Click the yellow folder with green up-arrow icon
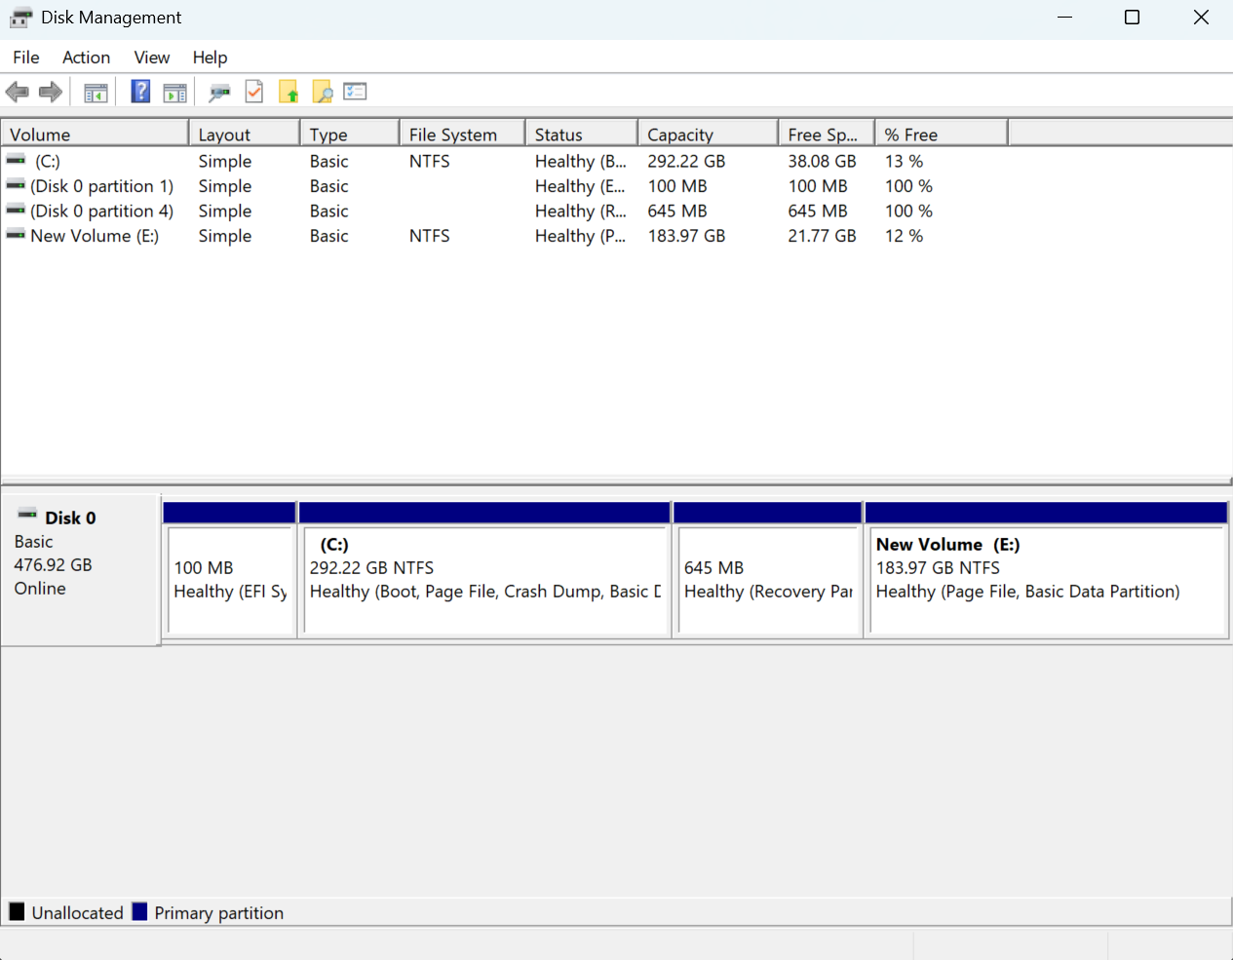1233x960 pixels. [x=289, y=92]
